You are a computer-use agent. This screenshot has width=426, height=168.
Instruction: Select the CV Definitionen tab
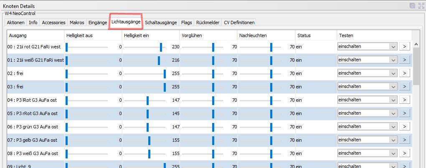click(x=239, y=23)
